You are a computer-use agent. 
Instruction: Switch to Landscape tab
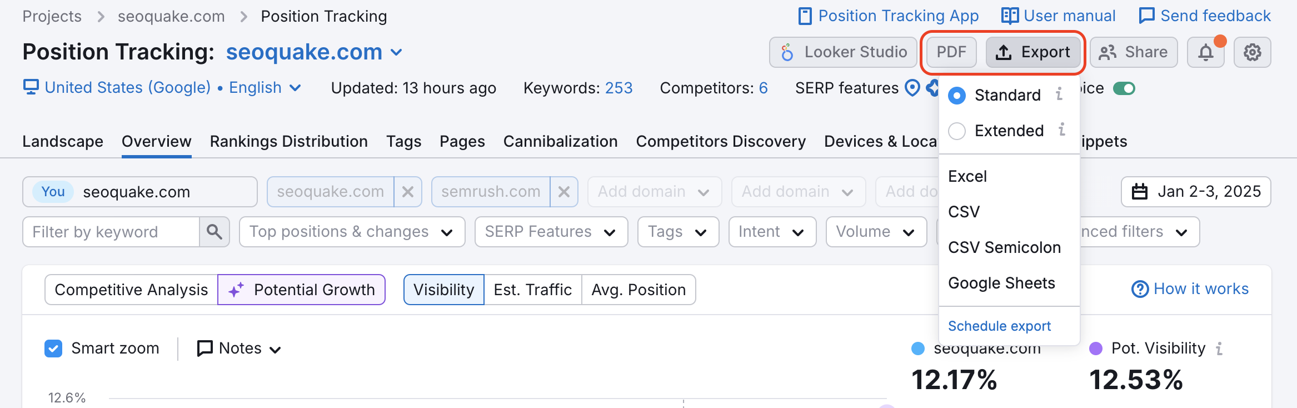click(x=63, y=141)
